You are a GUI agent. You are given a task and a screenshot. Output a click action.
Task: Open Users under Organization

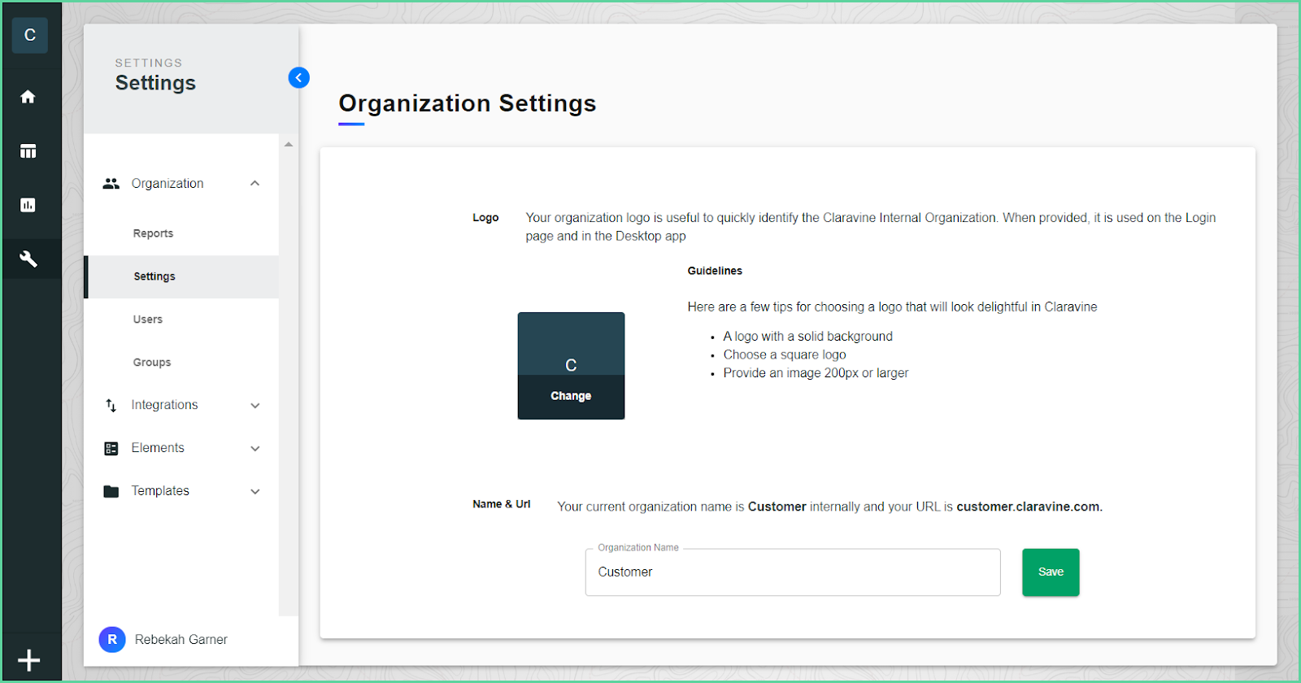click(148, 320)
